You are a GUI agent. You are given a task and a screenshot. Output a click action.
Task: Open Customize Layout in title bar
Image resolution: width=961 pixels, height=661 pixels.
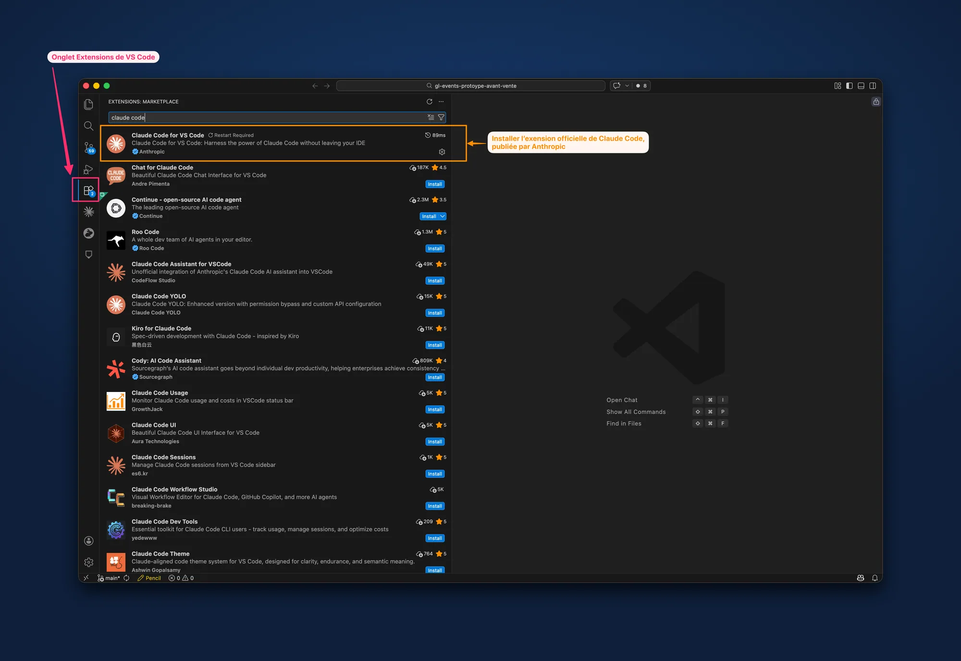tap(838, 86)
